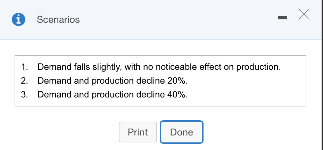Click the word "decline" in scenario 2
This screenshot has width=323, height=150.
[151, 81]
